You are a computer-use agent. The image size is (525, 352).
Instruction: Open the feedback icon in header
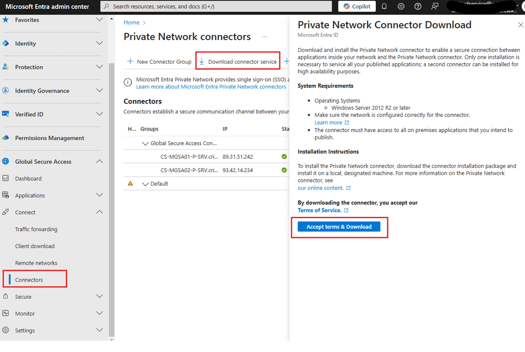434,6
